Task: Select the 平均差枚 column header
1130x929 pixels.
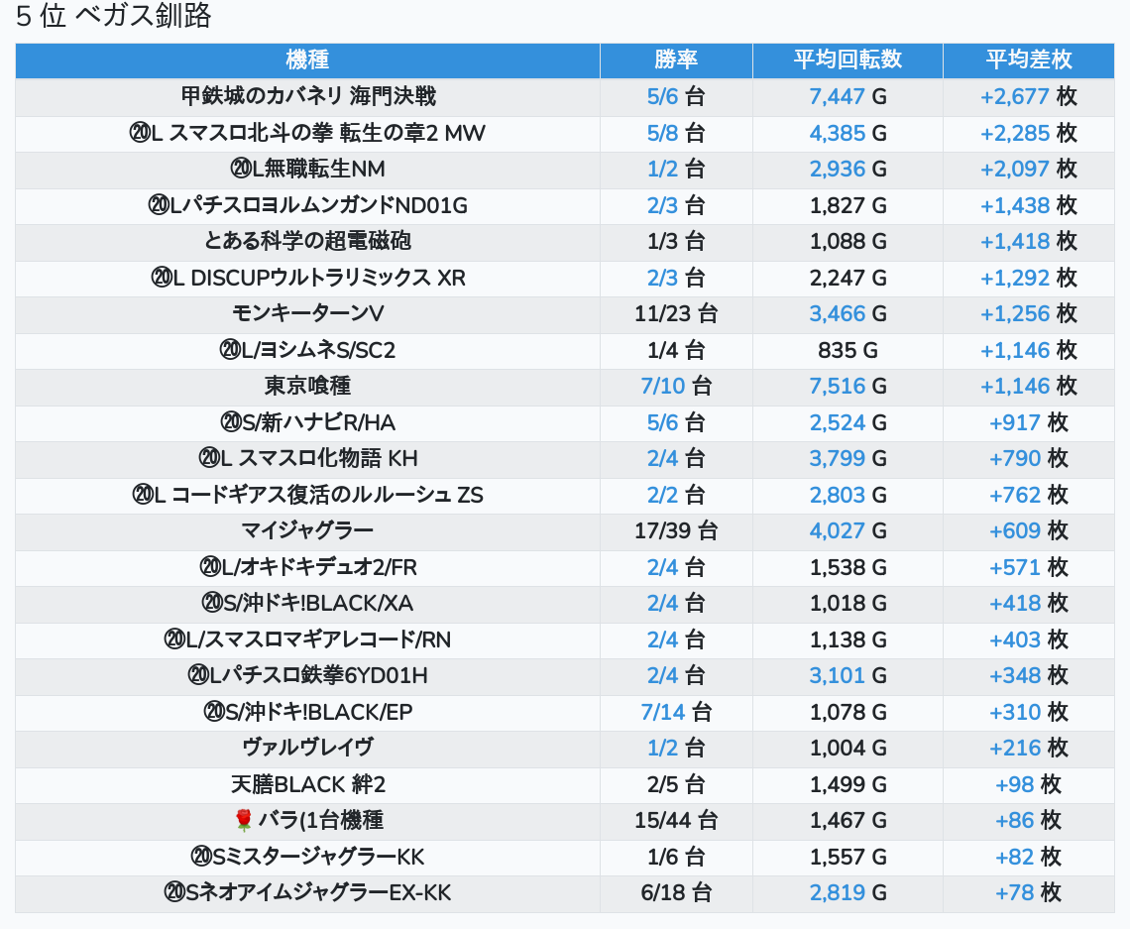Action: pos(1028,59)
